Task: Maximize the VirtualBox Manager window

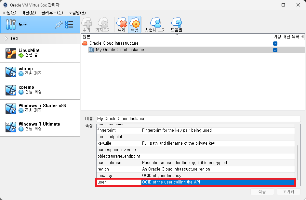Action: 283,5
